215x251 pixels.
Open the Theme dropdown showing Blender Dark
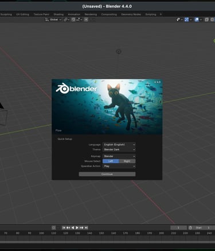(119, 149)
